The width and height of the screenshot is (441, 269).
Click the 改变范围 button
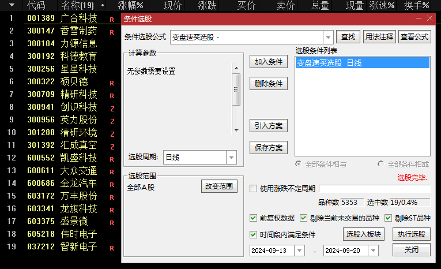tap(219, 186)
